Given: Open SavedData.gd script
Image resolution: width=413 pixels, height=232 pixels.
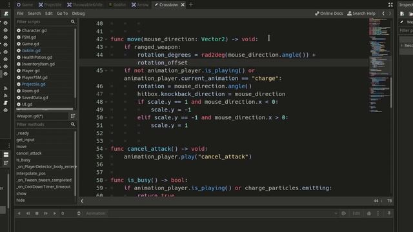Looking at the screenshot, I should tap(35, 97).
